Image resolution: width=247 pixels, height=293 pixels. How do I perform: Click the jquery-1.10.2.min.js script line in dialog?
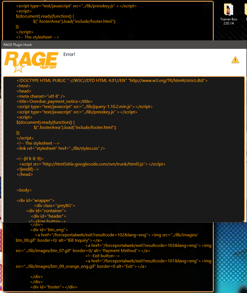[x=84, y=107]
